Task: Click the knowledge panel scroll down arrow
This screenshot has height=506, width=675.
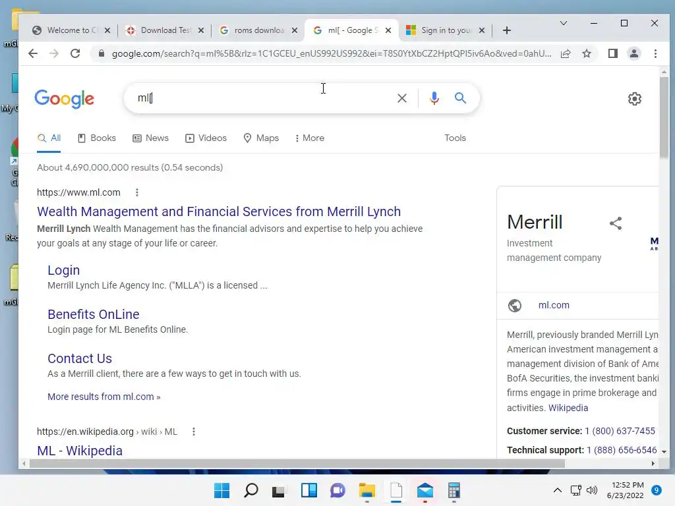Action: [x=664, y=452]
